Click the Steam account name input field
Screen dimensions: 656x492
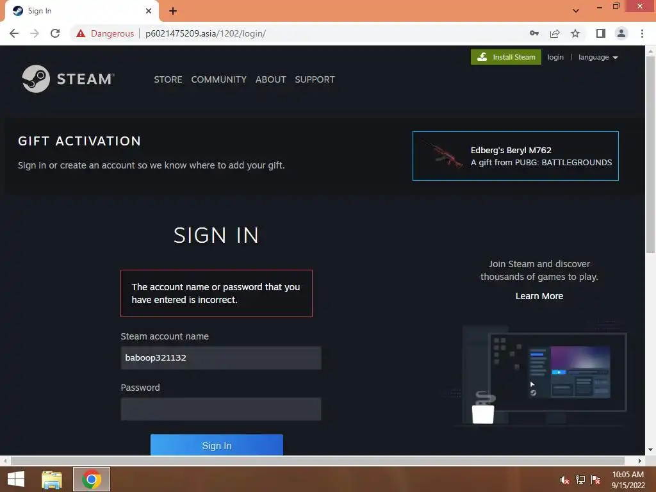pyautogui.click(x=221, y=357)
